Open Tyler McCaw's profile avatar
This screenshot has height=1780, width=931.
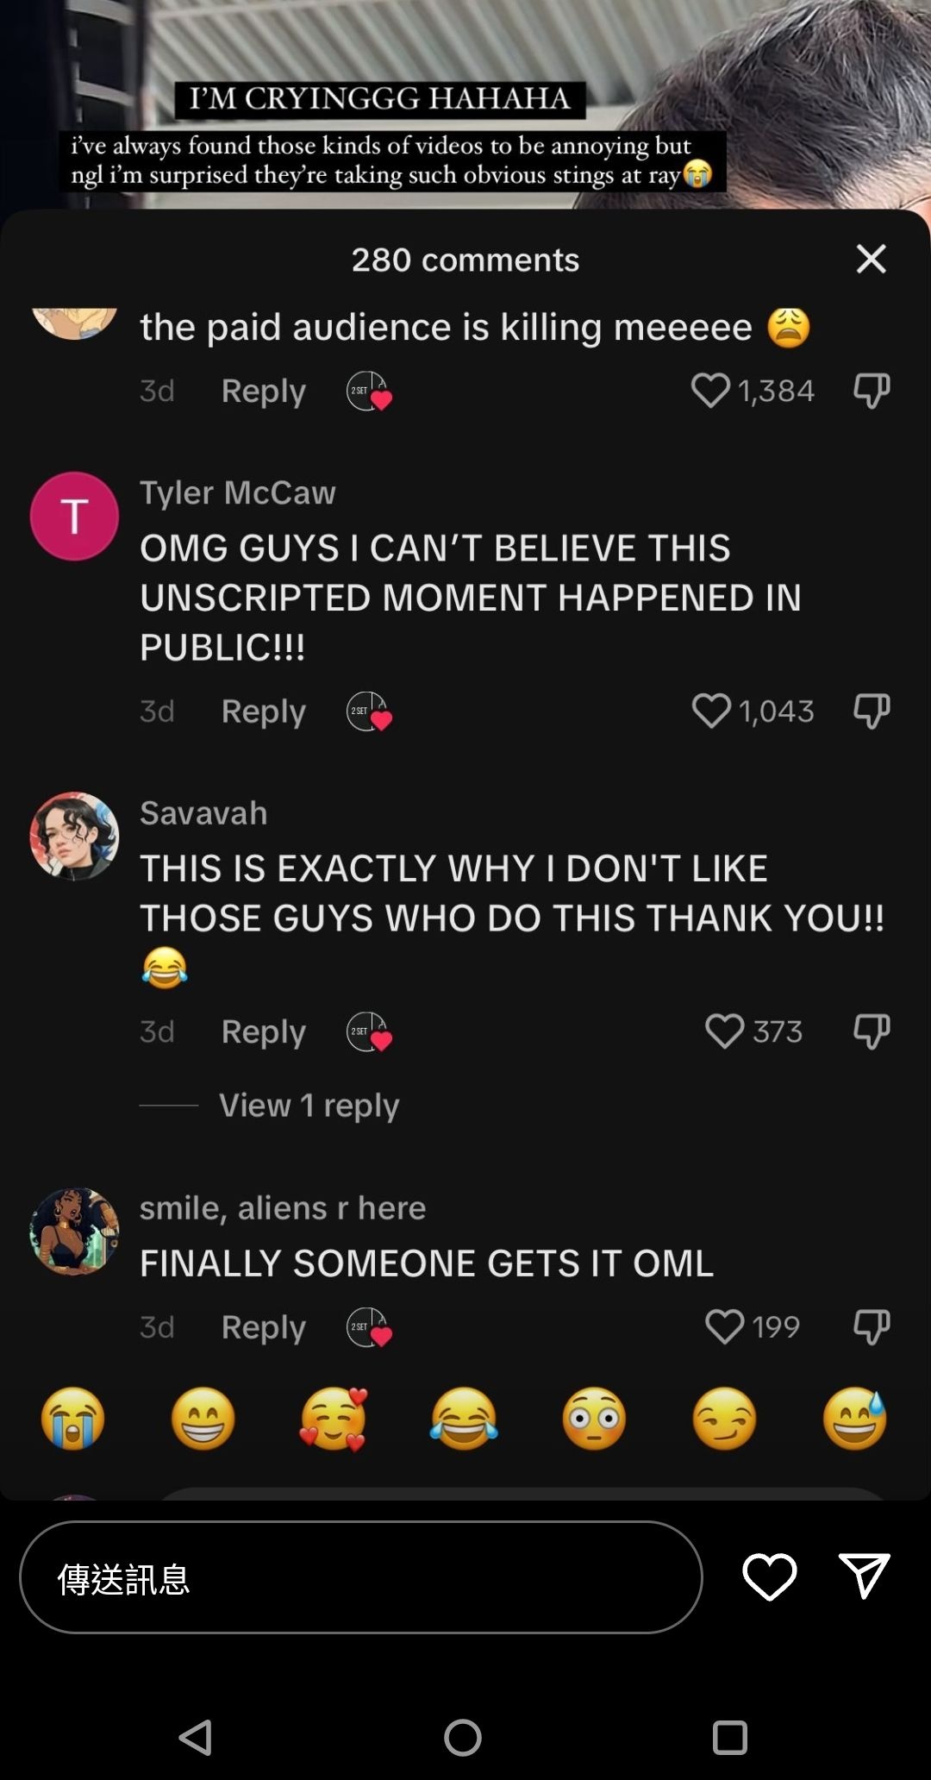click(74, 516)
